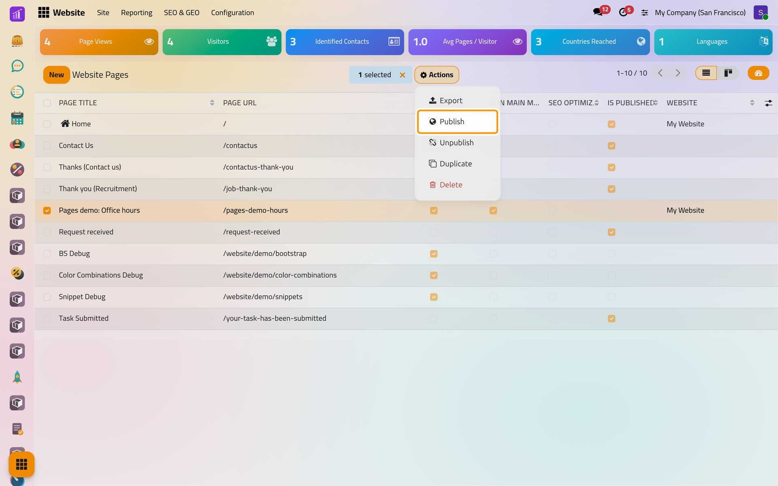Select the BS Debug row checkbox

[x=47, y=254]
